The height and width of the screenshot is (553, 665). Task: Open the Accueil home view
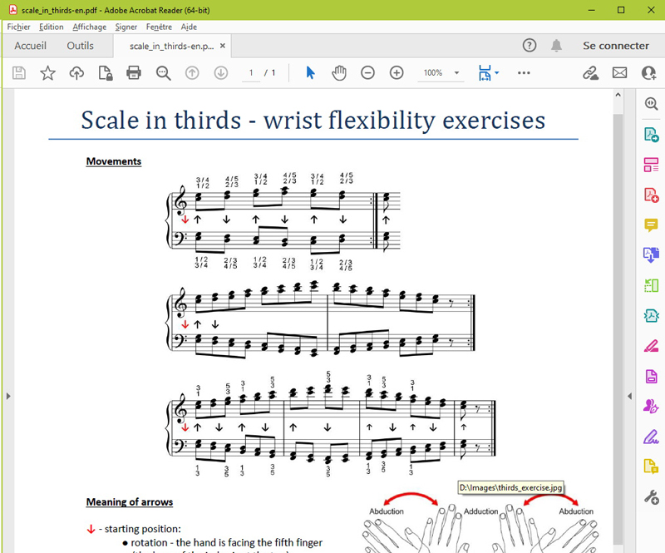(31, 46)
